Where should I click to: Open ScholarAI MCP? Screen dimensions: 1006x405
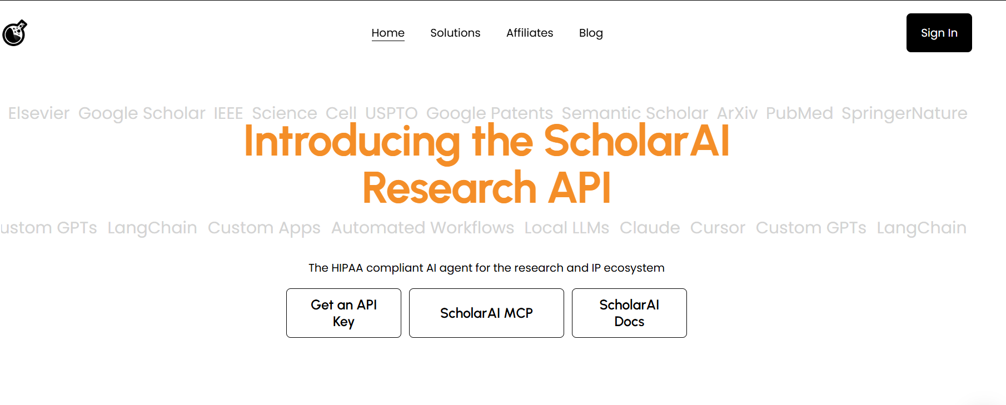coord(486,313)
